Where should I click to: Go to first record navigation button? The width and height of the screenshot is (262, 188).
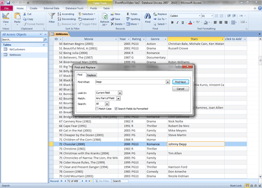[x=61, y=181]
